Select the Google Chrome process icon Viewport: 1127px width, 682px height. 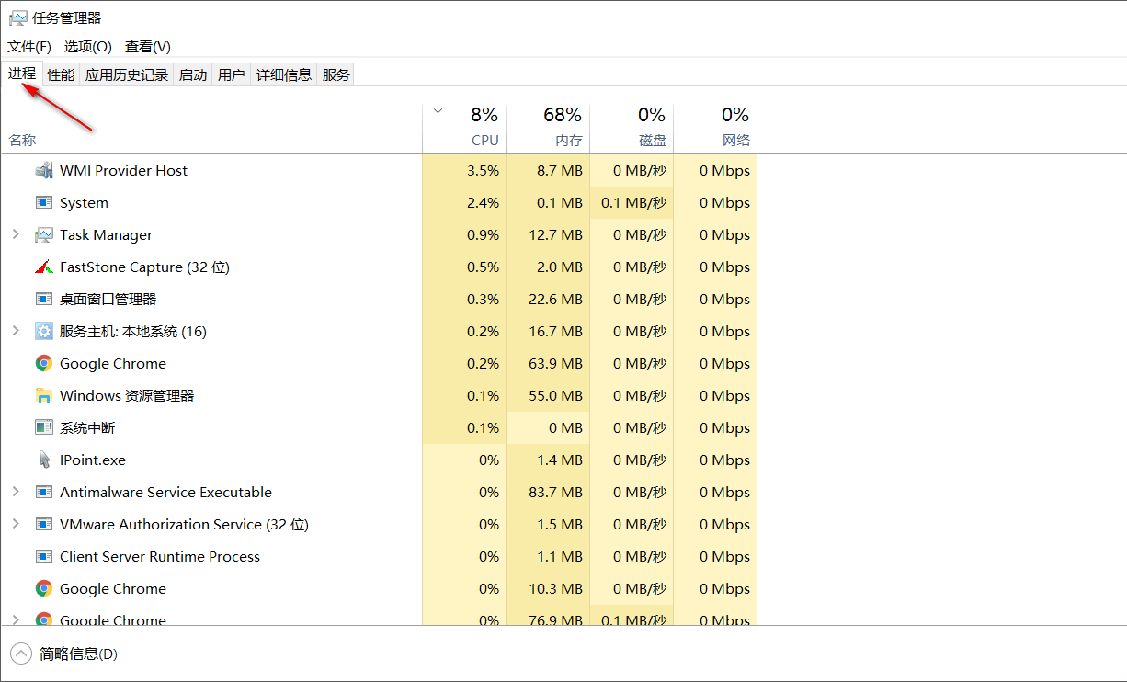tap(43, 363)
